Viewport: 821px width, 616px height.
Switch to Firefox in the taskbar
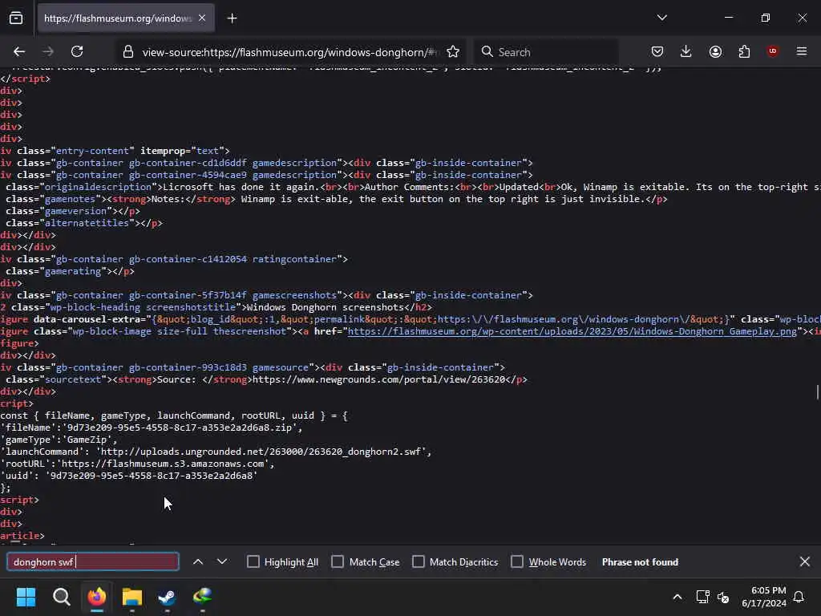(x=97, y=597)
